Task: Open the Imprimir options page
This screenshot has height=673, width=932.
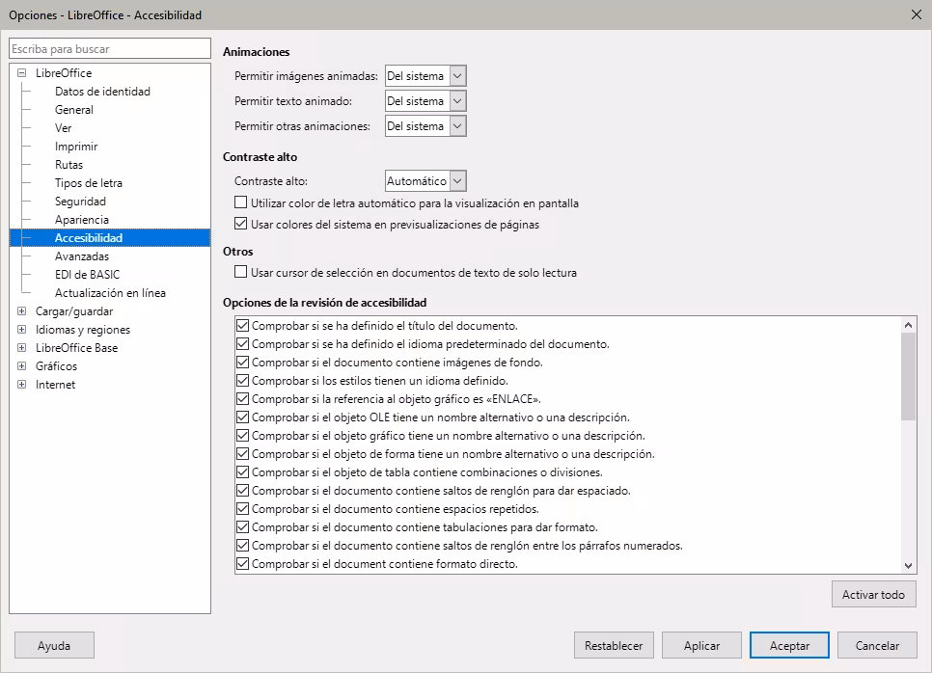Action: click(x=76, y=147)
